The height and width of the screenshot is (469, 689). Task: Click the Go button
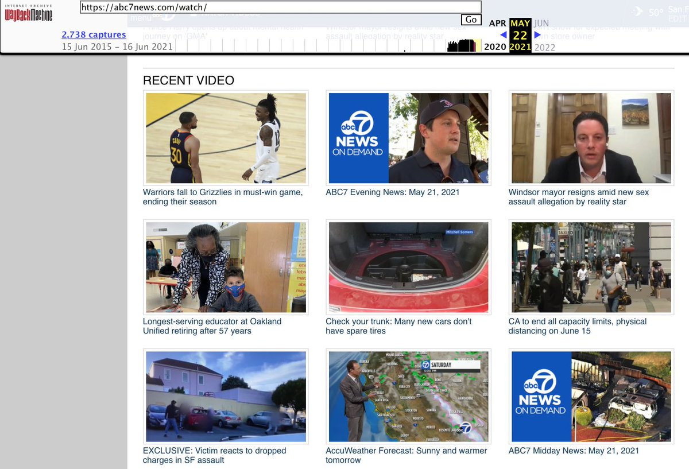[x=471, y=20]
